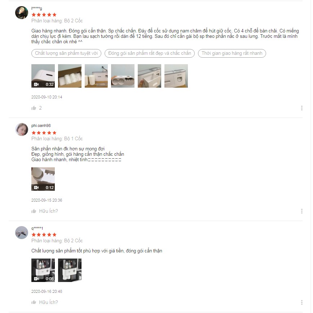Image resolution: width=313 pixels, height=313 pixels.
Task: Open the last photo in l*****g's review
Action: [x=176, y=76]
